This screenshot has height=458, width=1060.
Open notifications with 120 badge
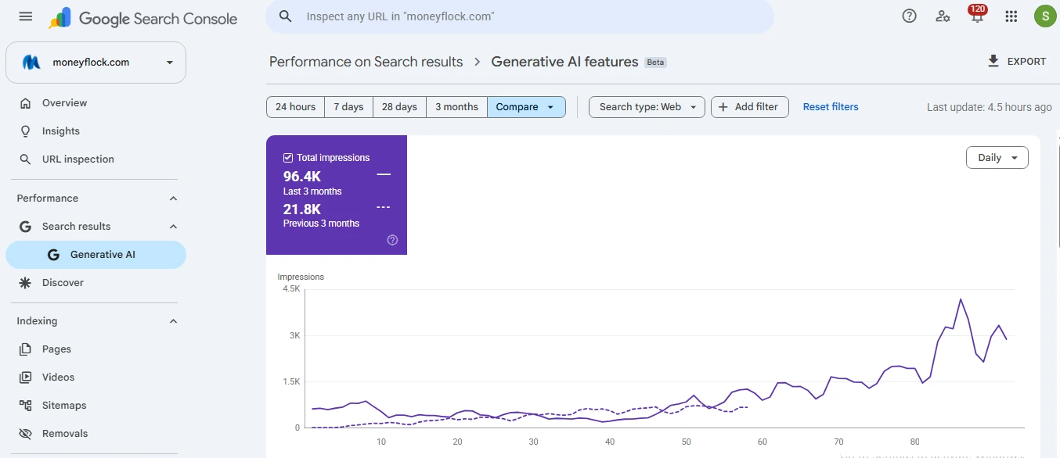(977, 15)
